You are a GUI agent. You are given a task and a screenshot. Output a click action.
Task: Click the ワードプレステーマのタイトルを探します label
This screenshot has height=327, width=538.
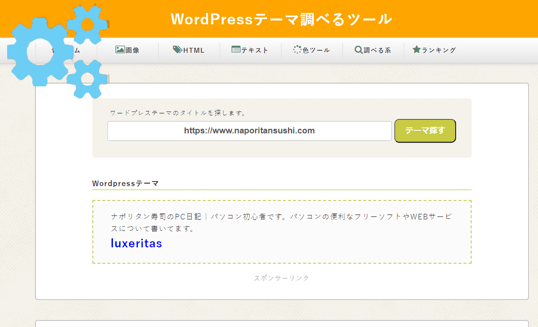(178, 113)
